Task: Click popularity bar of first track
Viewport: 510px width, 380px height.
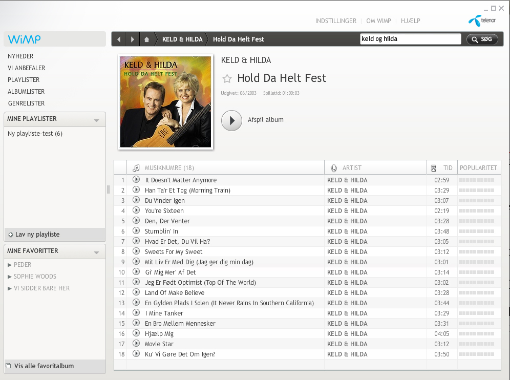Action: [476, 180]
